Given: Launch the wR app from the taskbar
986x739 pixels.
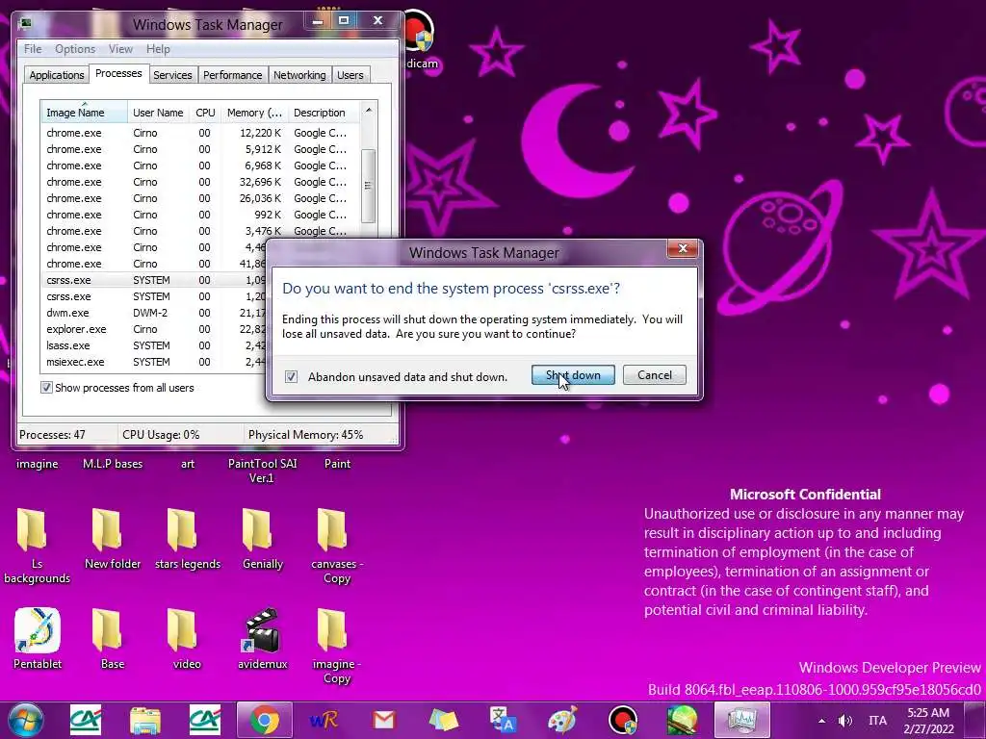Looking at the screenshot, I should click(324, 720).
